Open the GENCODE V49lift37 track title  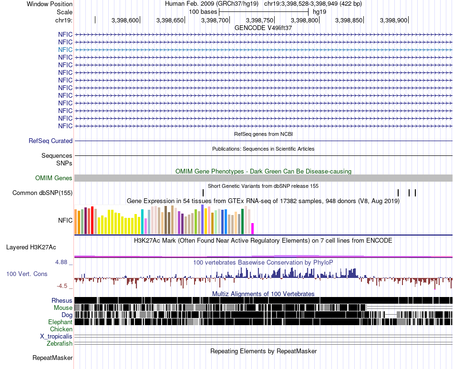click(x=263, y=28)
